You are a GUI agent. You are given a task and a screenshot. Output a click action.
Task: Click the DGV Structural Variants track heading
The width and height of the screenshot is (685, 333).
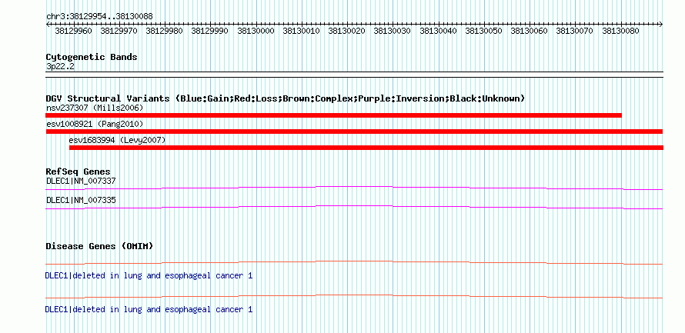[x=286, y=98]
